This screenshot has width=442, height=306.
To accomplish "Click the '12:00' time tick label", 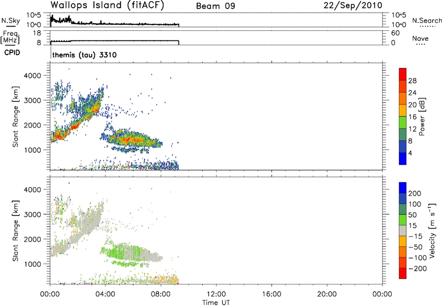I will pyautogui.click(x=216, y=294).
